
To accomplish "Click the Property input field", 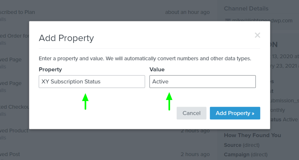I will pyautogui.click(x=92, y=82).
